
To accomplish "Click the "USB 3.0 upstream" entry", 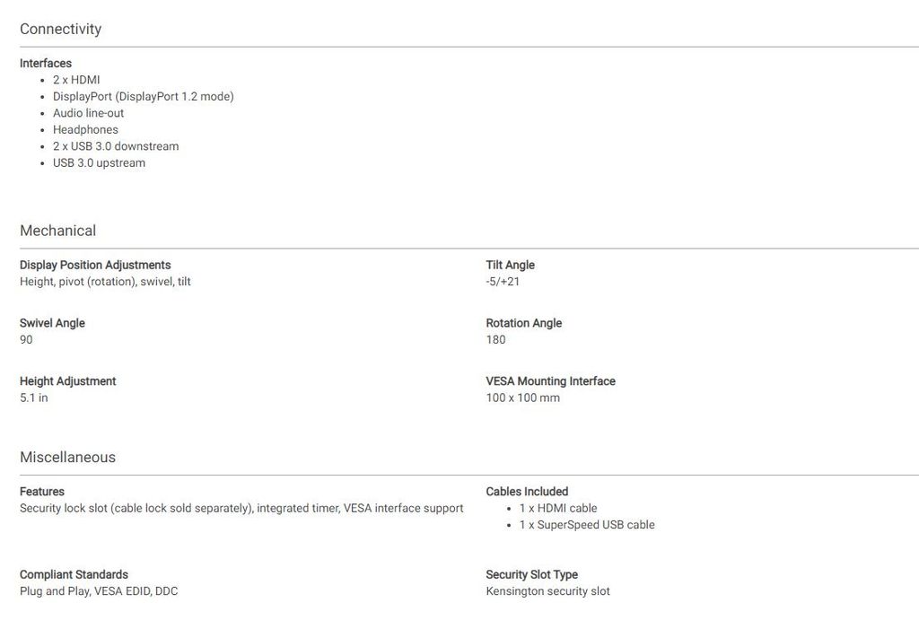I will pos(99,162).
